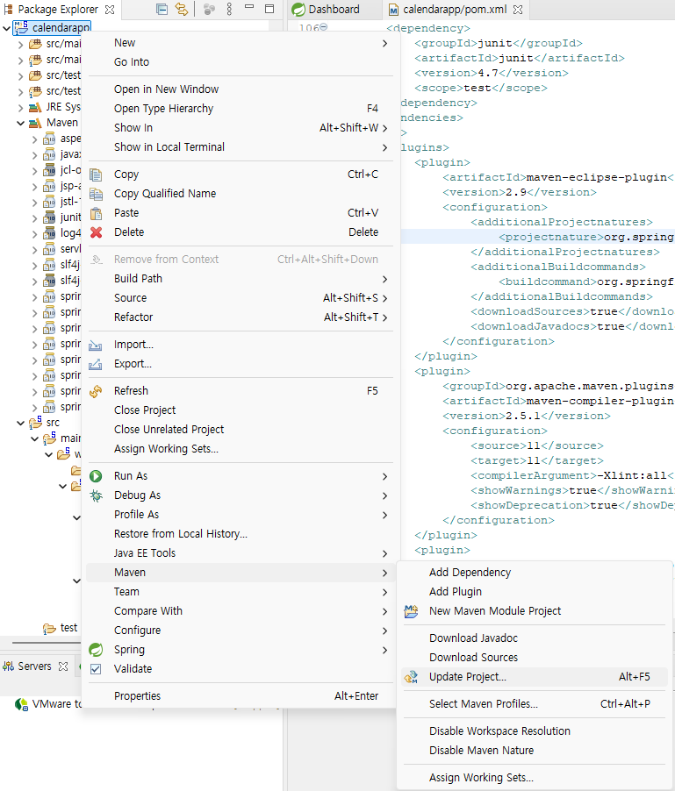Expand the Java EE Tools submenu arrow
Viewport: 675px width, 791px height.
[x=384, y=554]
